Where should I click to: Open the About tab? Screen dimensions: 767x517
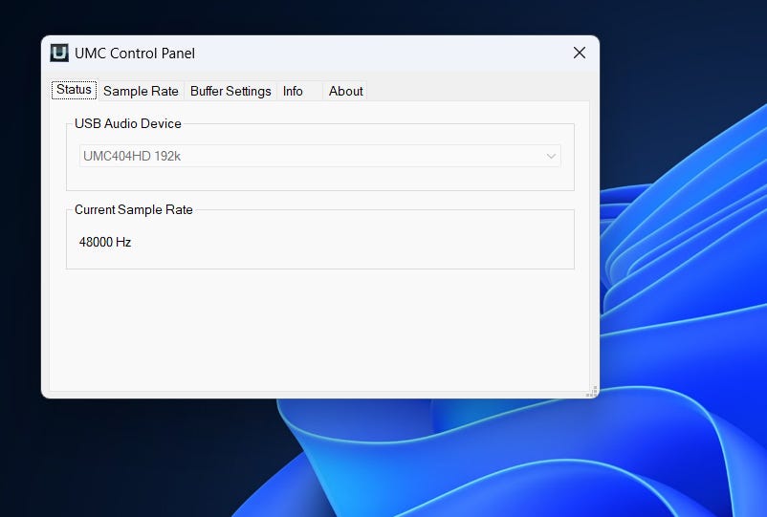pyautogui.click(x=346, y=91)
